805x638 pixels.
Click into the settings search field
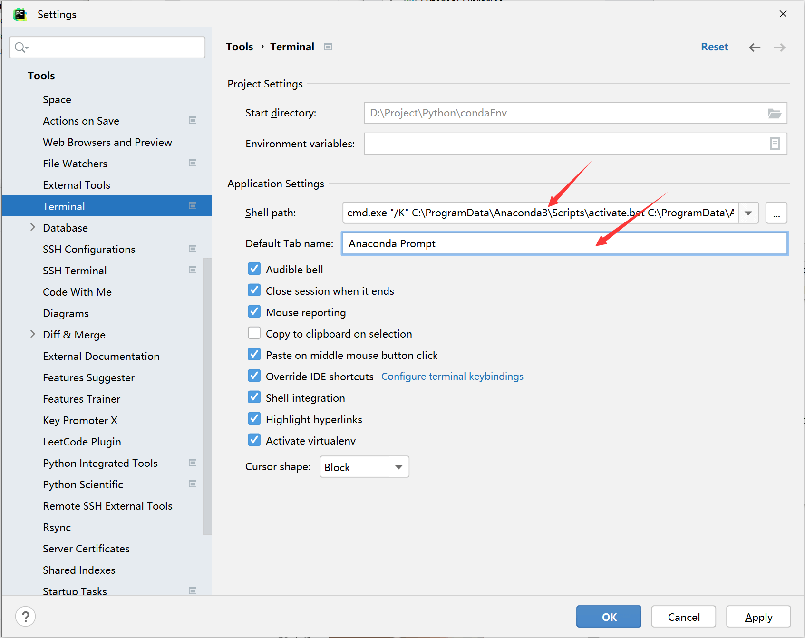point(107,47)
